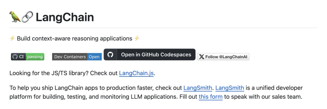Click the lightning bolt after reasoning applications
Viewport: 327px width, 109px height.
pyautogui.click(x=137, y=39)
